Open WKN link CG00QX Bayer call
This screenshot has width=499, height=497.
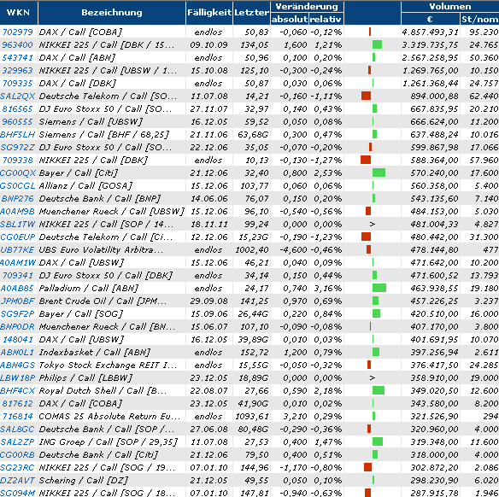(x=18, y=173)
